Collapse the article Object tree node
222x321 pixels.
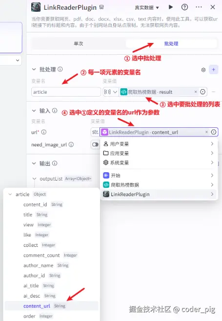[10, 194]
